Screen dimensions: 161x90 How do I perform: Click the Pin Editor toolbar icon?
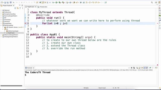106,2
